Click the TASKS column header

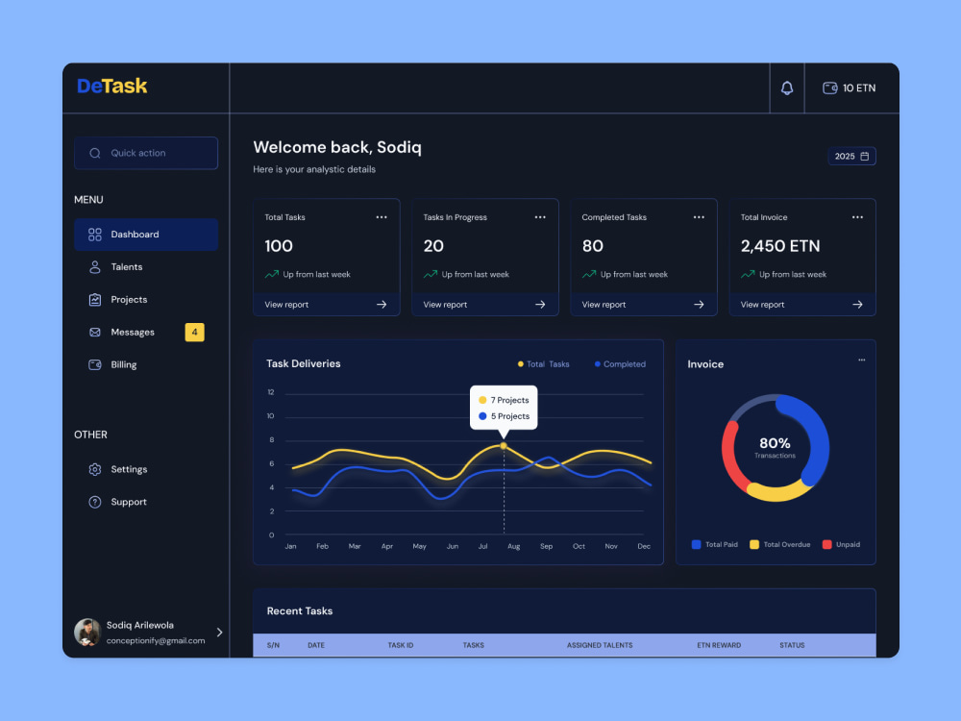click(473, 645)
